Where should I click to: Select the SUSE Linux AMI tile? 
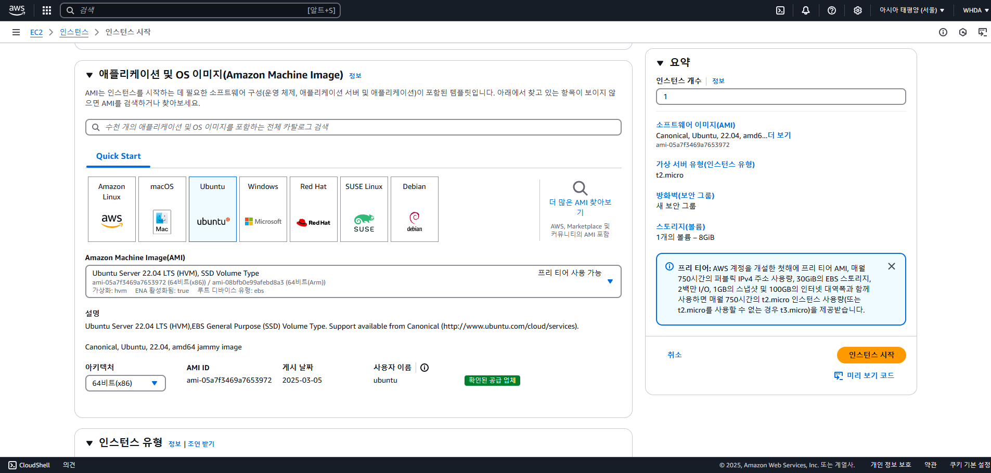364,209
